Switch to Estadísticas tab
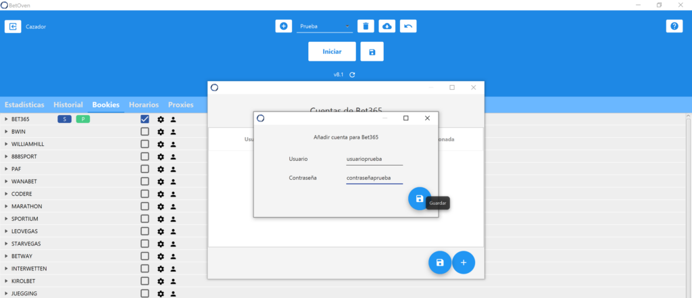This screenshot has width=692, height=298. pyautogui.click(x=24, y=105)
